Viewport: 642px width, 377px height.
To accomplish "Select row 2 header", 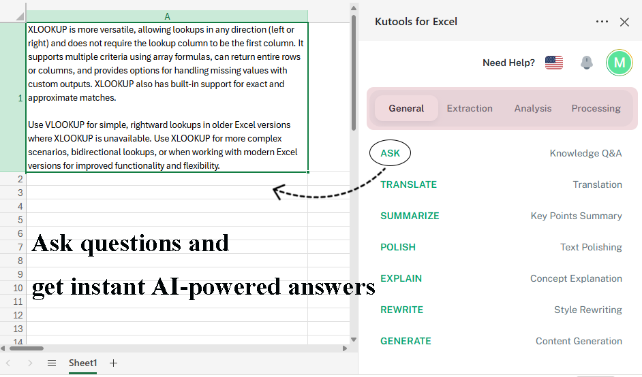I will click(x=13, y=179).
